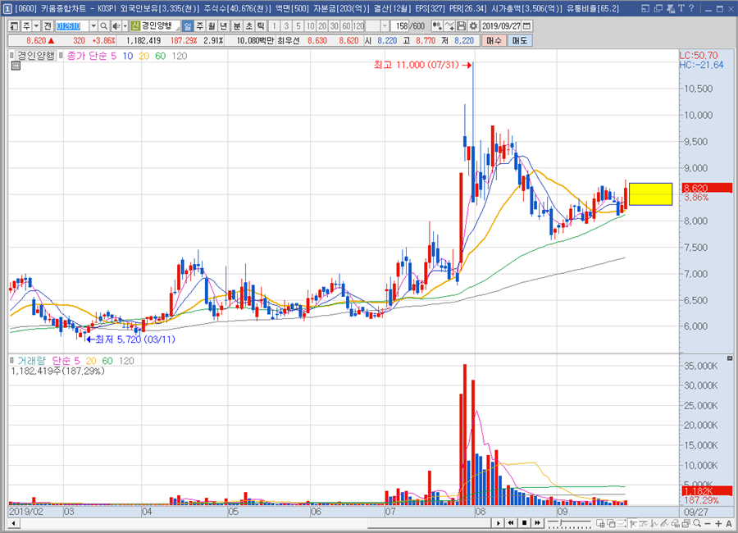Click the title bar screen layout icon
The height and width of the screenshot is (533, 738).
click(x=645, y=8)
